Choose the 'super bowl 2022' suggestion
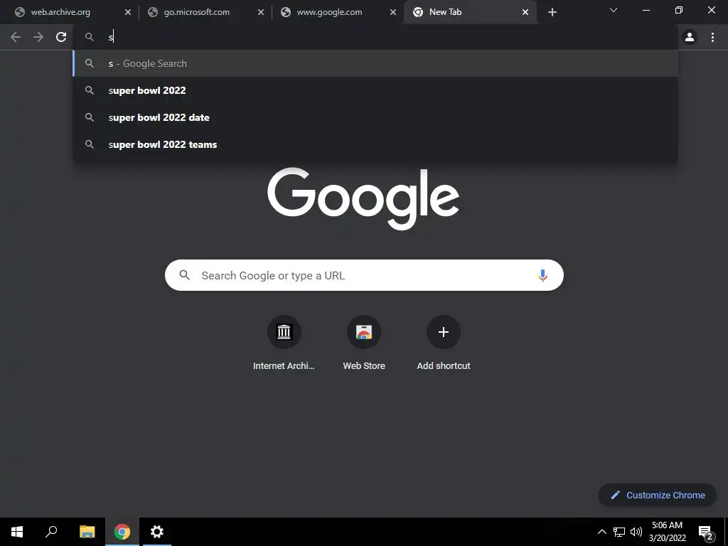The image size is (728, 546). coord(375,90)
